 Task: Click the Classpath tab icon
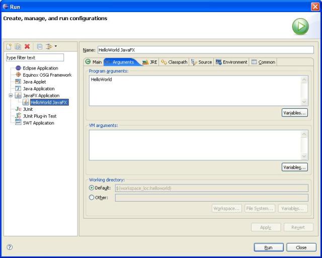pyautogui.click(x=164, y=62)
